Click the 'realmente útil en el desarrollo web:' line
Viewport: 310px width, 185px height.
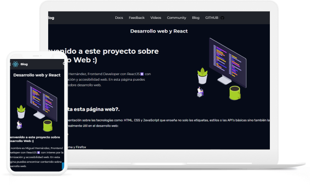[x=93, y=126]
